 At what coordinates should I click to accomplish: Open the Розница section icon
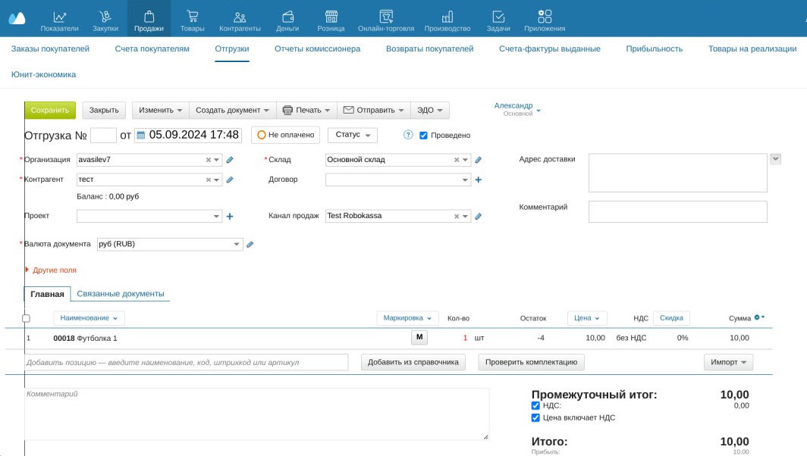pos(331,17)
